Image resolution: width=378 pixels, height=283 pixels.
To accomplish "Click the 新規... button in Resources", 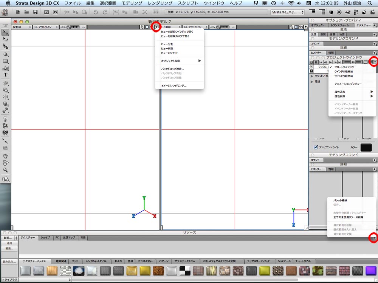I will (8, 238).
